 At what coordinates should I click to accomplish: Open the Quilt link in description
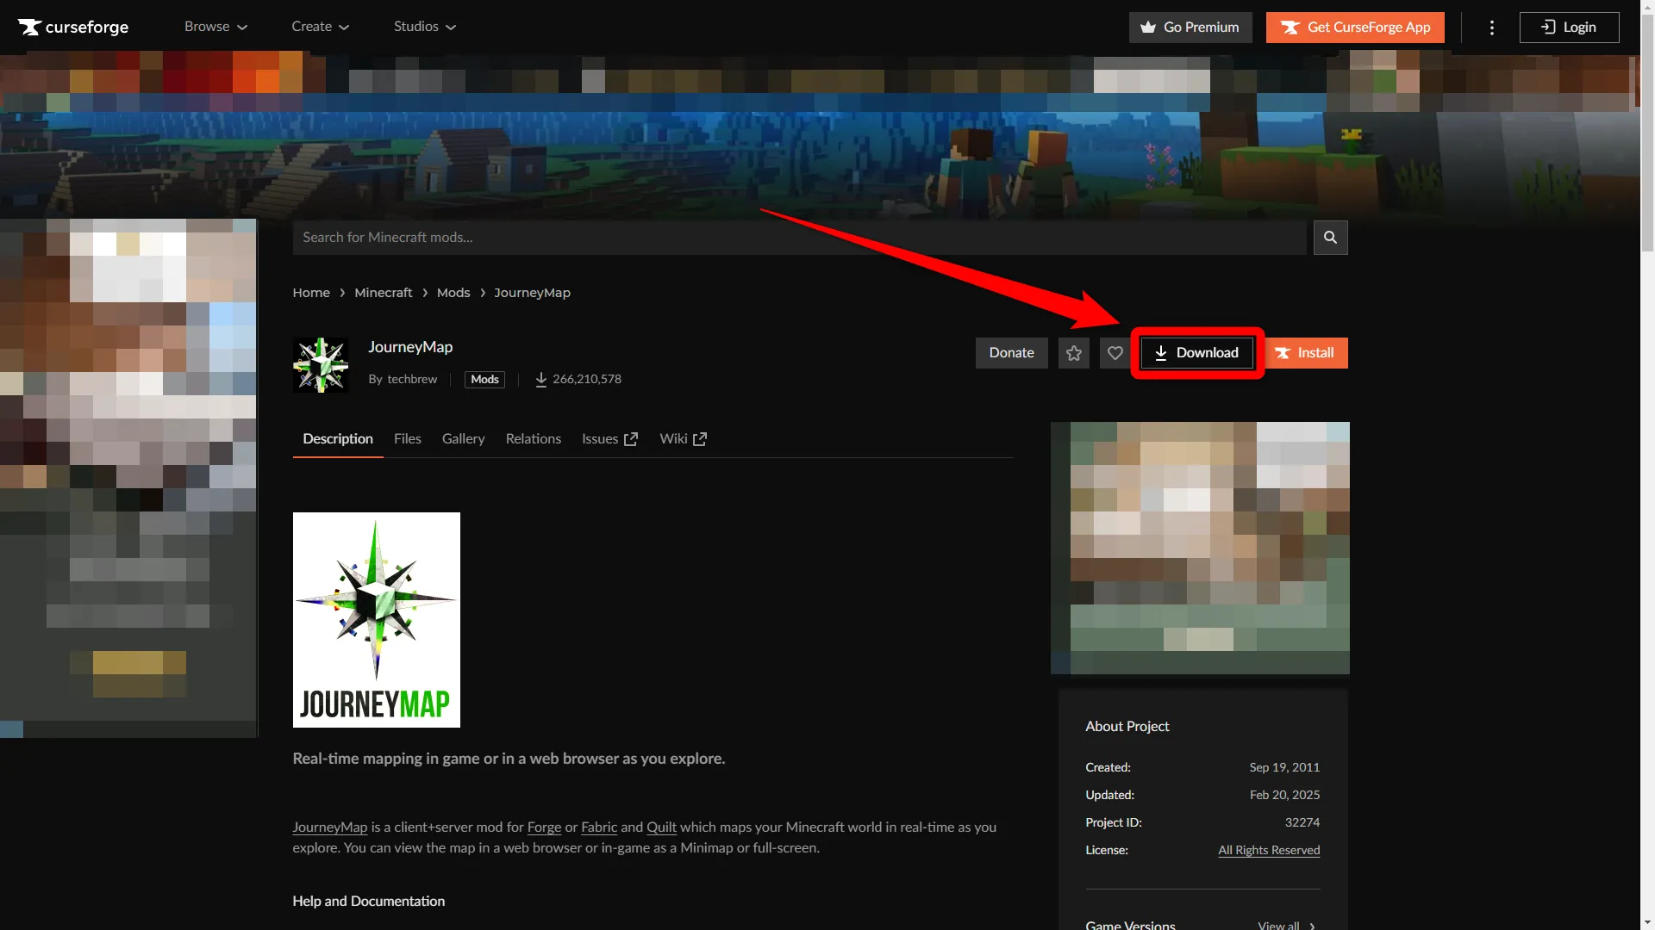click(x=661, y=827)
